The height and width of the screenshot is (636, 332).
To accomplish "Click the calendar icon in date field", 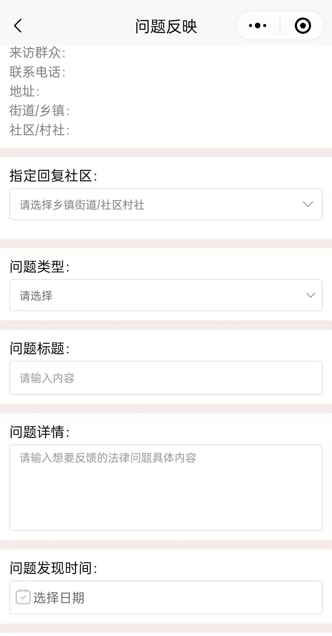I will (23, 597).
